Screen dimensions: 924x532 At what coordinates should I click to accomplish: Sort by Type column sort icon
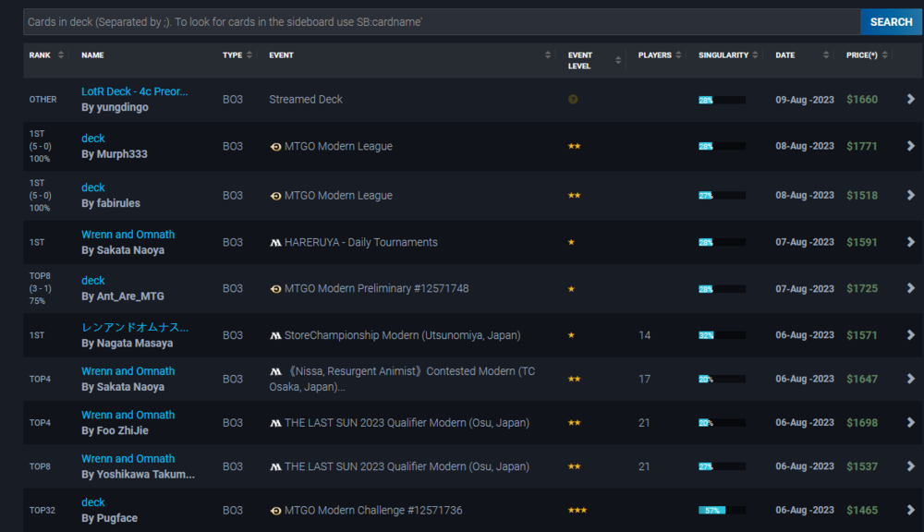(x=249, y=55)
